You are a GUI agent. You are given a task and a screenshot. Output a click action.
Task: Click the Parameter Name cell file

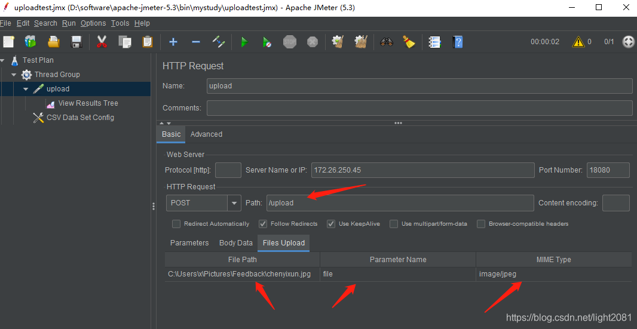pos(398,274)
